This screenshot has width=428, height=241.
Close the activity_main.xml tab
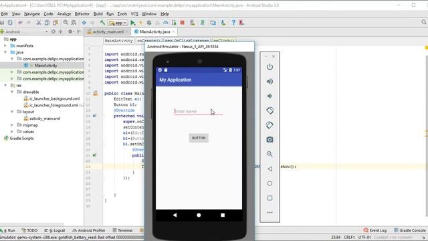pyautogui.click(x=127, y=31)
